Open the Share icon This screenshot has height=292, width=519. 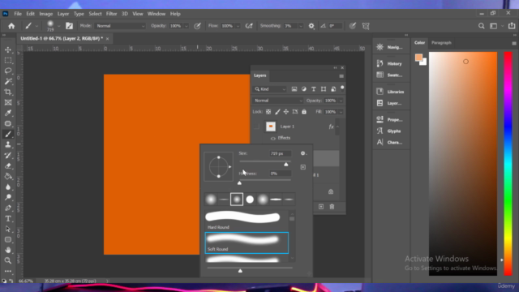[x=512, y=26]
